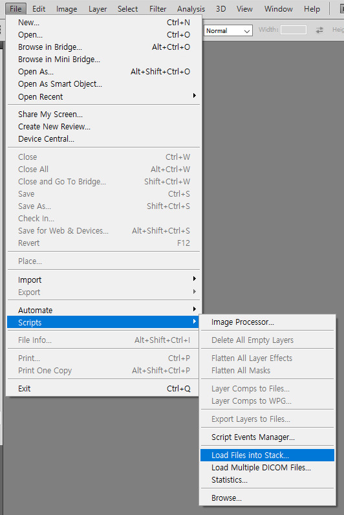344x515 pixels.
Task: Select Image Processor... script
Action: [268, 322]
